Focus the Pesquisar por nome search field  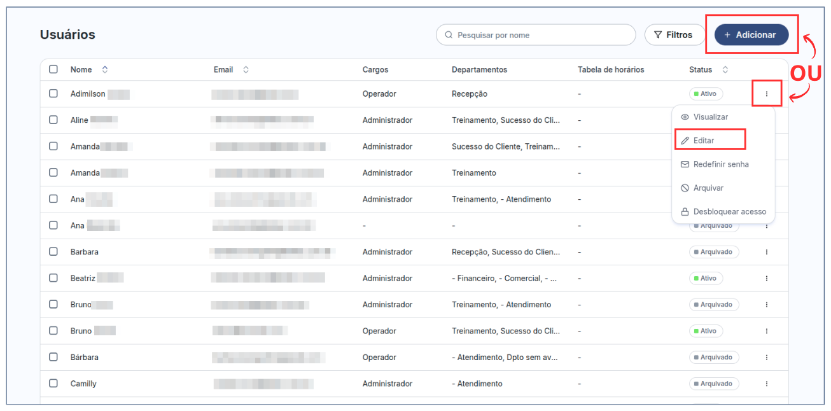tap(541, 35)
